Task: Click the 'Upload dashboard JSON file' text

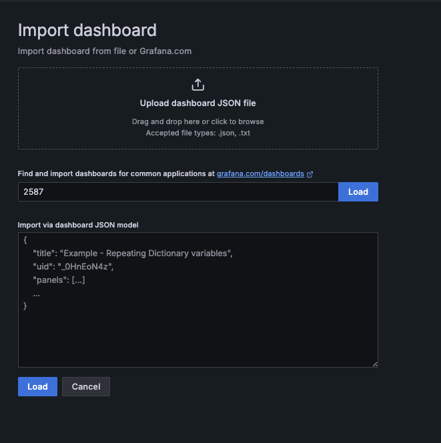Action: [197, 103]
